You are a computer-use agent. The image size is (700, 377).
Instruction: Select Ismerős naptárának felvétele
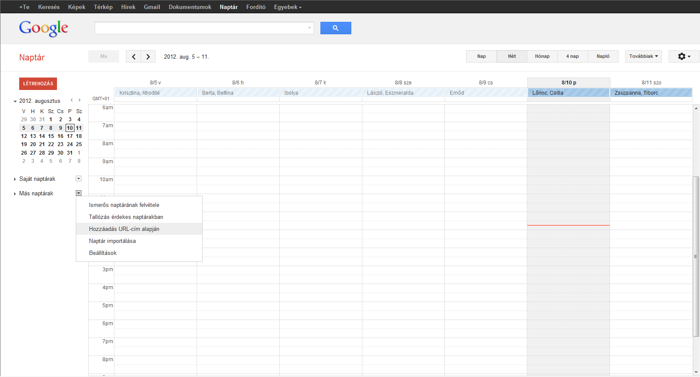pyautogui.click(x=139, y=205)
